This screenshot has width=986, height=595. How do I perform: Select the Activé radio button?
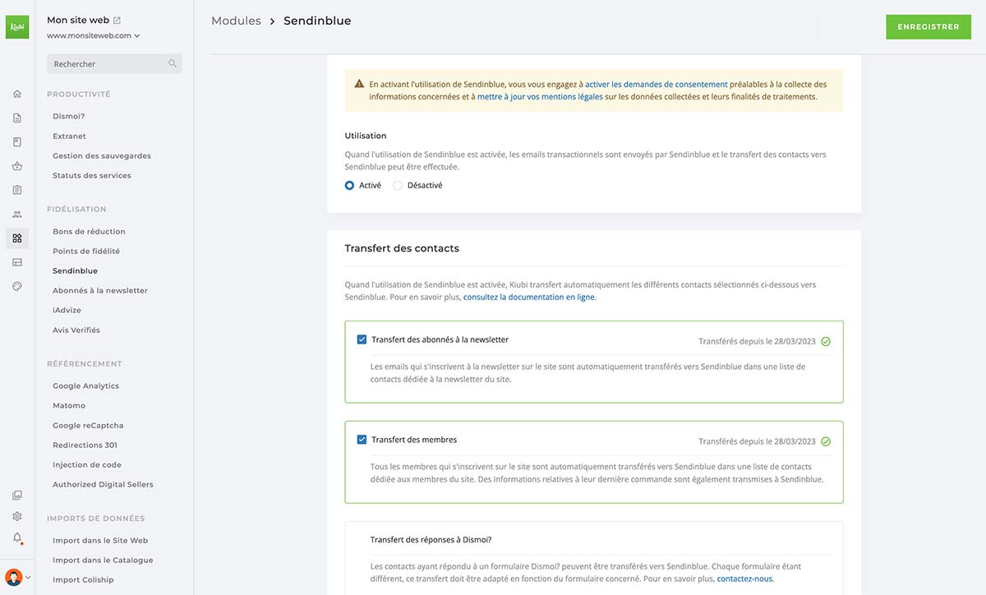(350, 186)
